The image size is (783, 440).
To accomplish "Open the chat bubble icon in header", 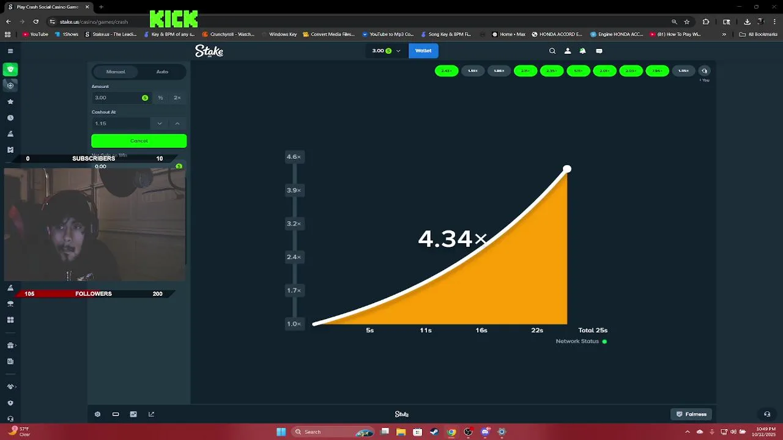I will coord(599,51).
